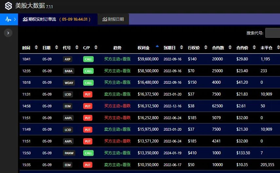Sort by 日期 column arrows
280x173 pixels.
pos(57,48)
